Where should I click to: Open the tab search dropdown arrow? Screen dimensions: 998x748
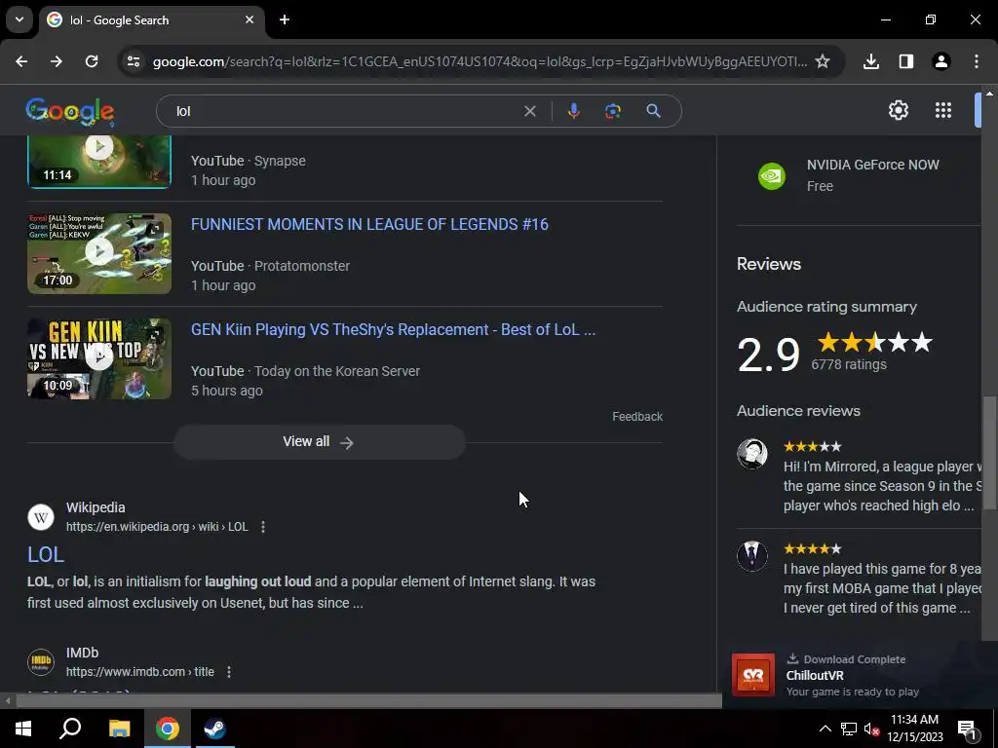(x=19, y=19)
